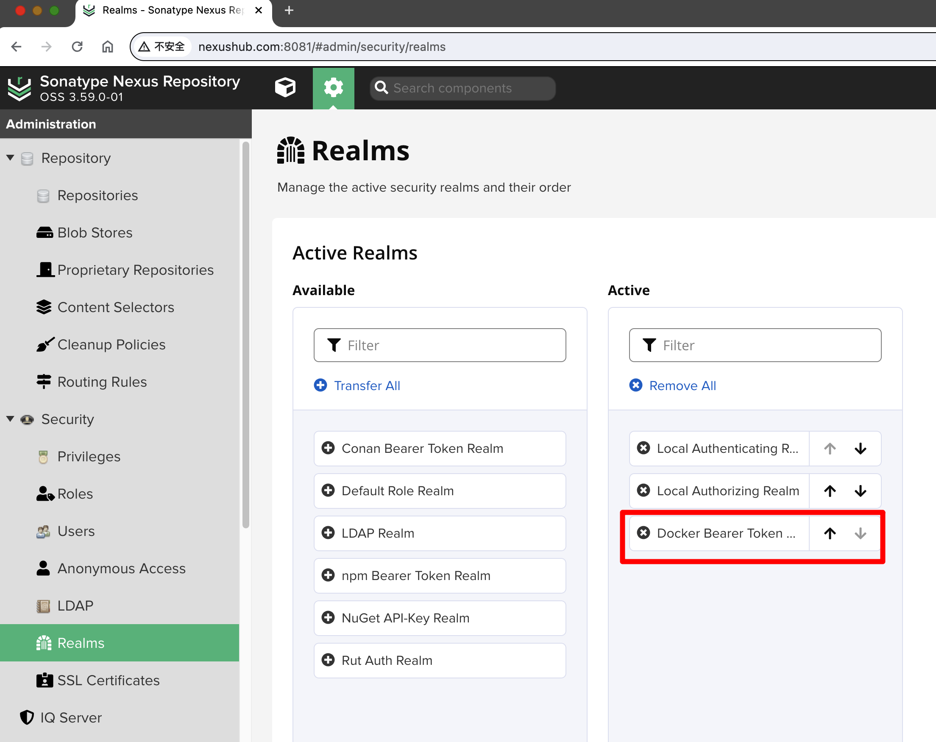This screenshot has width=936, height=742.
Task: Add Rut Auth Realm plus icon
Action: tap(328, 660)
